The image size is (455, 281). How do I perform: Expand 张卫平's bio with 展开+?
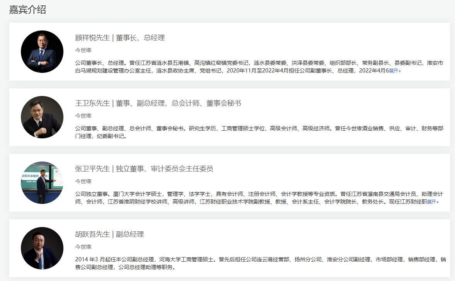(x=433, y=202)
